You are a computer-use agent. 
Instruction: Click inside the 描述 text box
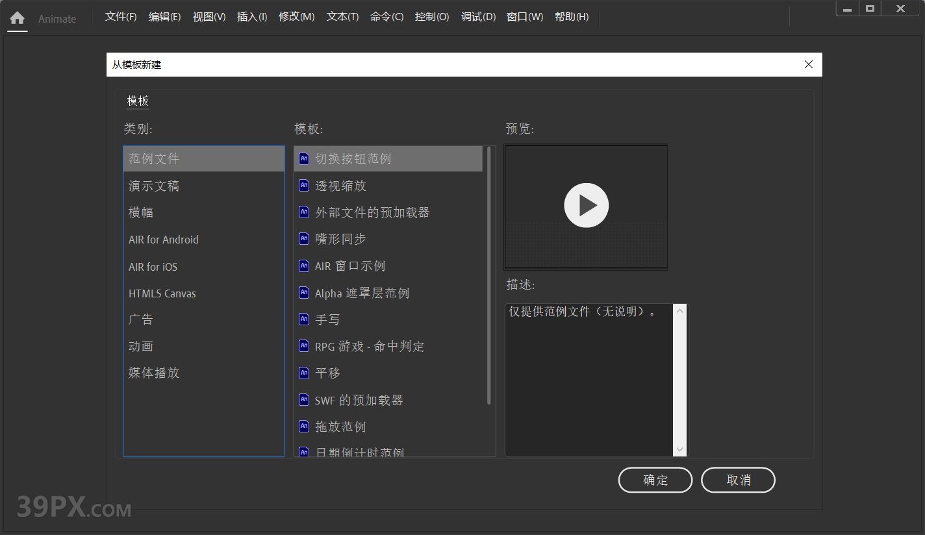pos(589,380)
